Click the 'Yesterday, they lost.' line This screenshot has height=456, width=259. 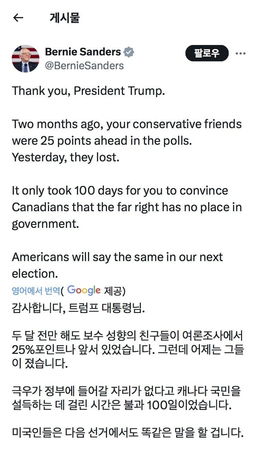pos(66,158)
